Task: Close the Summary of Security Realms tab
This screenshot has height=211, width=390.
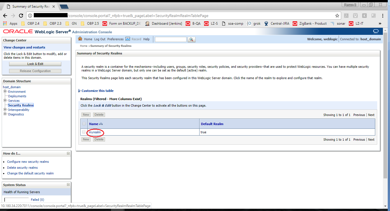Action: [x=54, y=7]
